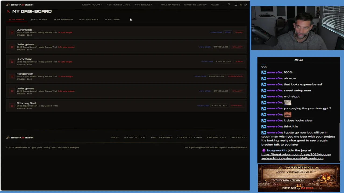Click the shield icon in header

coord(236,5)
